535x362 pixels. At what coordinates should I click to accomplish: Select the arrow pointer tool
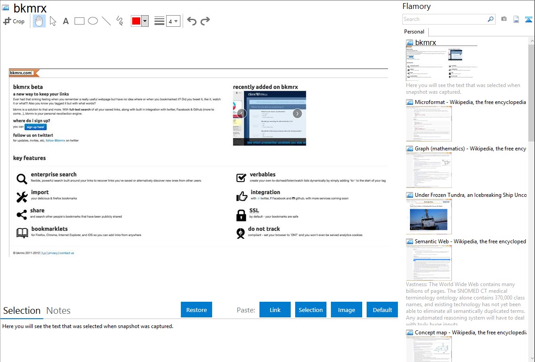[x=53, y=21]
